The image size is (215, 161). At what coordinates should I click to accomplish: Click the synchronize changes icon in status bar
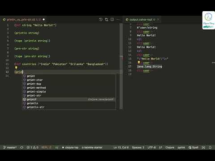click(x=22, y=148)
